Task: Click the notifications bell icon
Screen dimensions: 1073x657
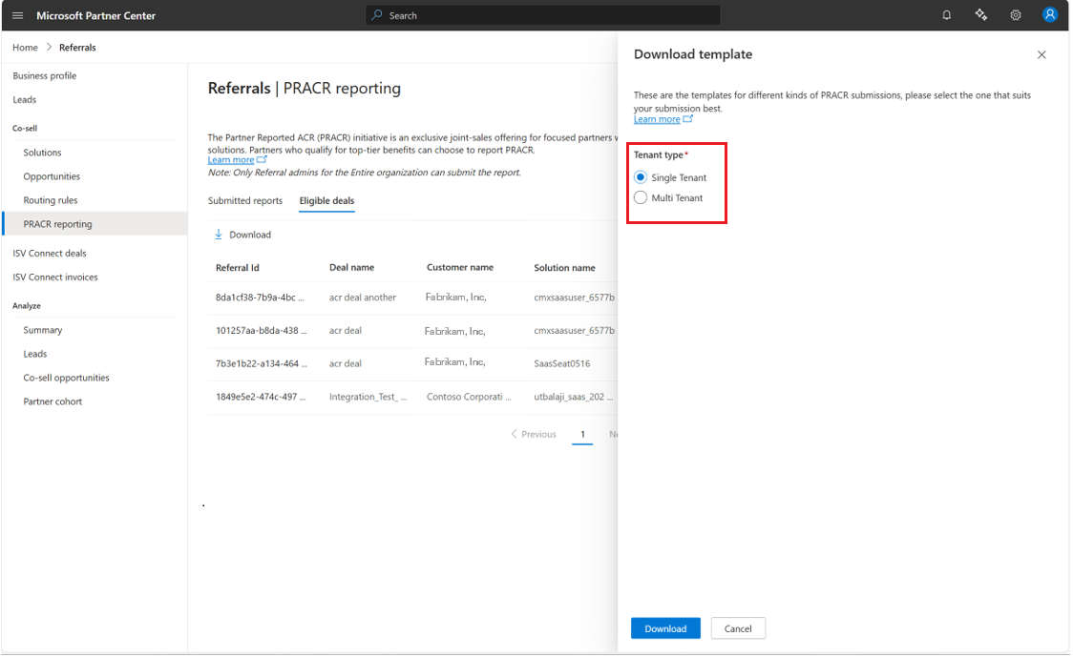Action: tap(946, 15)
